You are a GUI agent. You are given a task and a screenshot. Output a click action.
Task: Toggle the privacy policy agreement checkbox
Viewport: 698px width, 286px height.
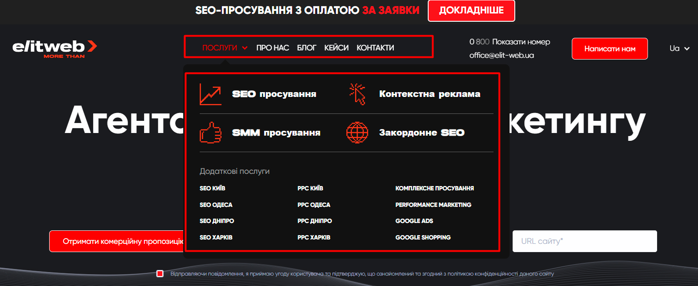point(160,274)
